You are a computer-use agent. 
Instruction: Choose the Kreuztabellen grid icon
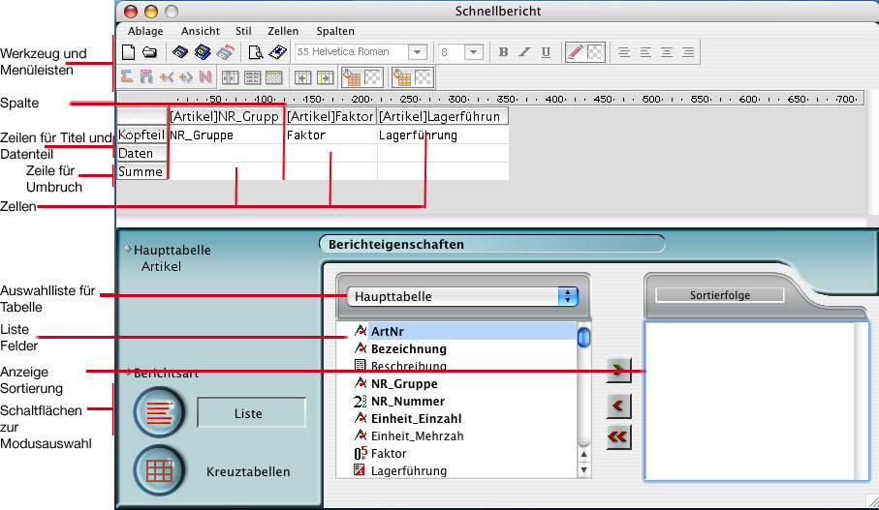(x=158, y=471)
